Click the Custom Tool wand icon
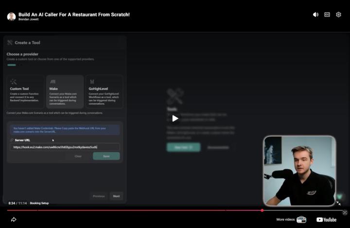 pyautogui.click(x=14, y=82)
